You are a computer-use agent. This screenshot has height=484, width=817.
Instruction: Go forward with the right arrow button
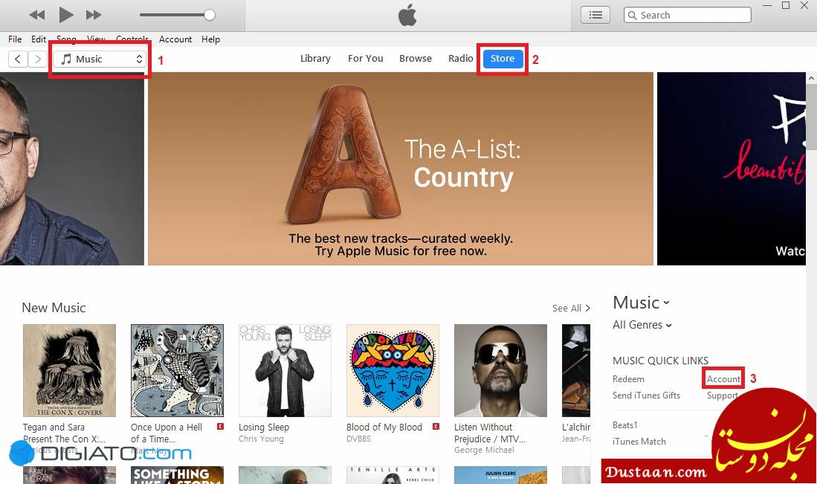pos(37,59)
